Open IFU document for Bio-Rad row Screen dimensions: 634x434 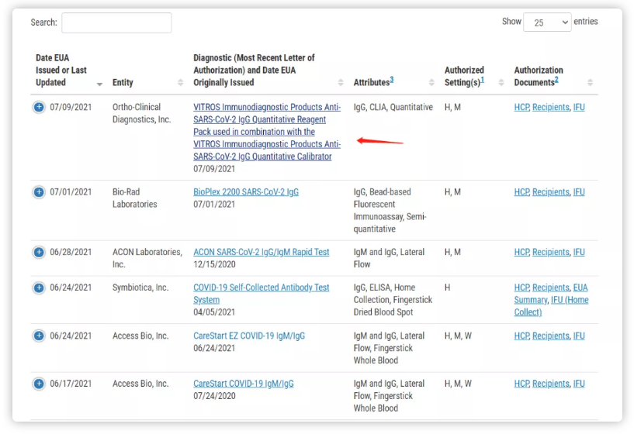click(579, 192)
